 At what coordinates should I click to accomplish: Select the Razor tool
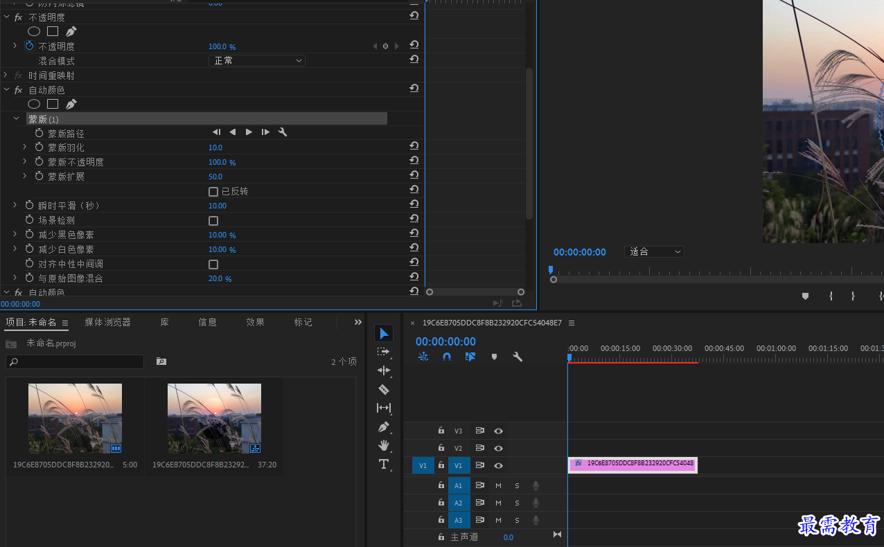coord(384,389)
